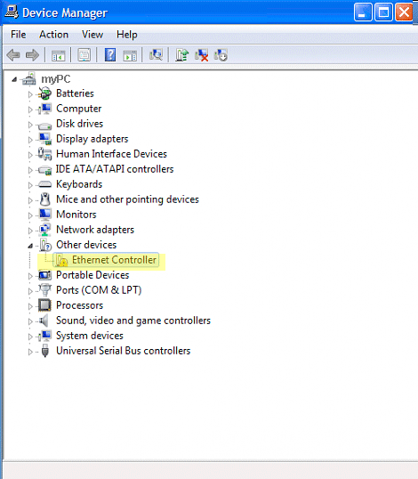Open the File menu
418x479 pixels.
(19, 35)
